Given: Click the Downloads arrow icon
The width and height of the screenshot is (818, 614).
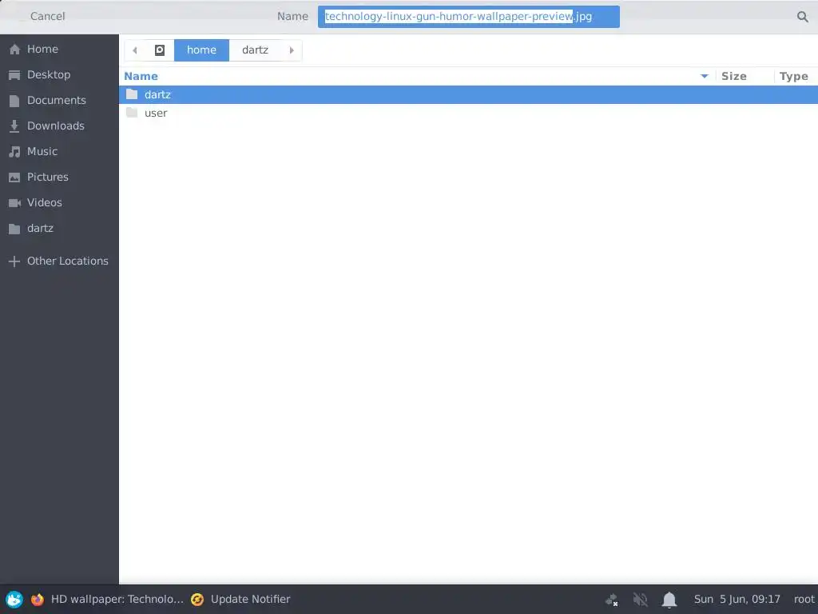Looking at the screenshot, I should coord(14,126).
